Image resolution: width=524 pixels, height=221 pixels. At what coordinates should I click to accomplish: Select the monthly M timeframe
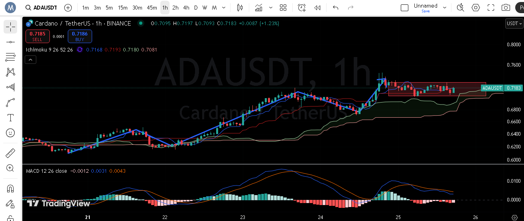coord(215,8)
